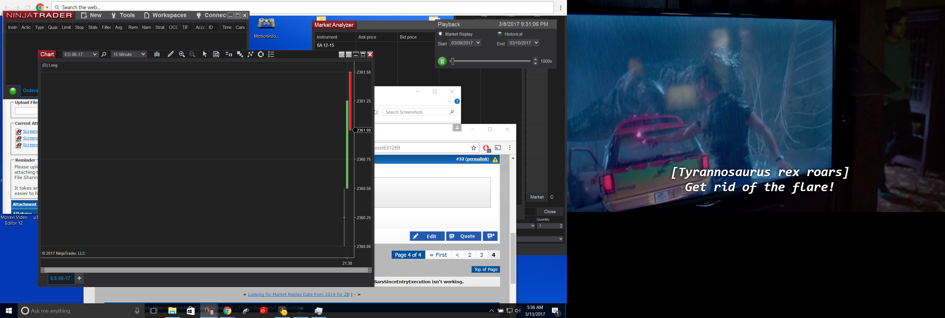Open the browser three-dot menu near Cast icon
The height and width of the screenshot is (318, 945).
[x=510, y=148]
